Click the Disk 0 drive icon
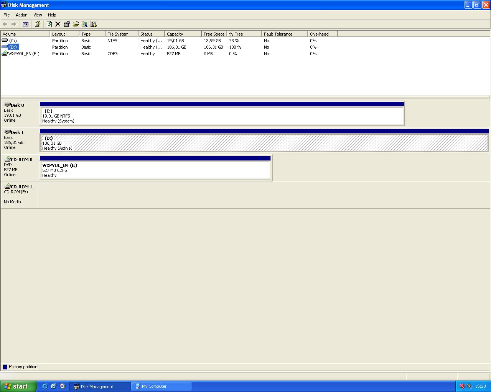The height and width of the screenshot is (392, 491). (x=7, y=105)
